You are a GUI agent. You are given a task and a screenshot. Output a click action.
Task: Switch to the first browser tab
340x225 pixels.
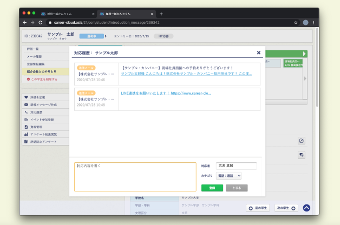click(x=64, y=14)
